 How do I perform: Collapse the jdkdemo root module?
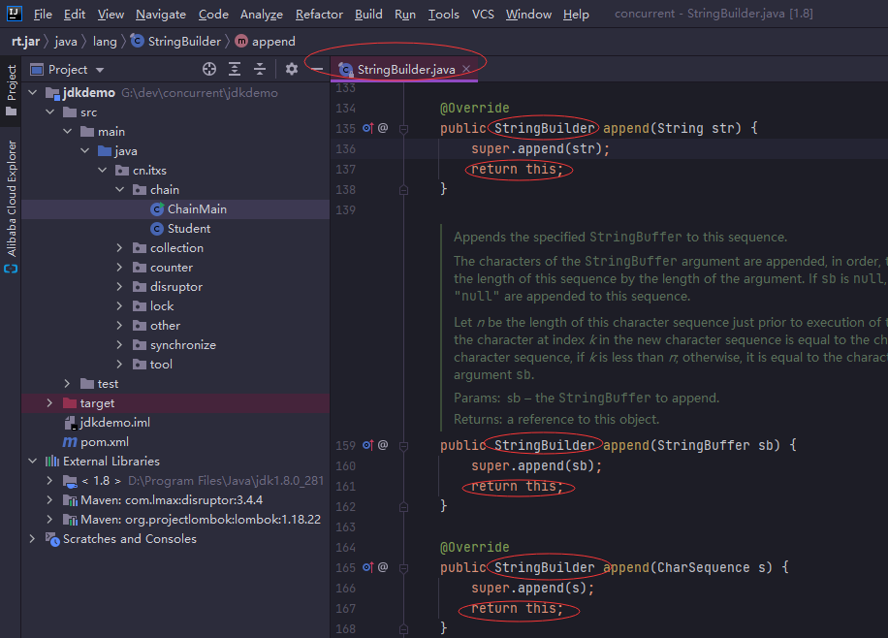pyautogui.click(x=32, y=92)
